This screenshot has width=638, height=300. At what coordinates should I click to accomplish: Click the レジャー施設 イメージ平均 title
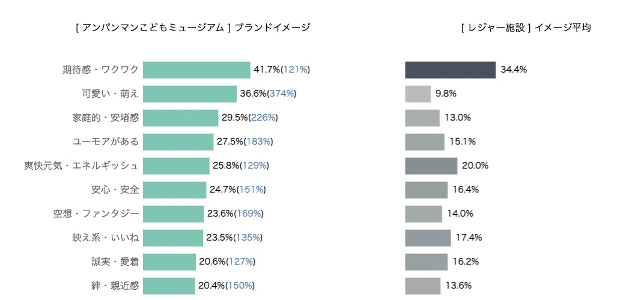pyautogui.click(x=526, y=28)
